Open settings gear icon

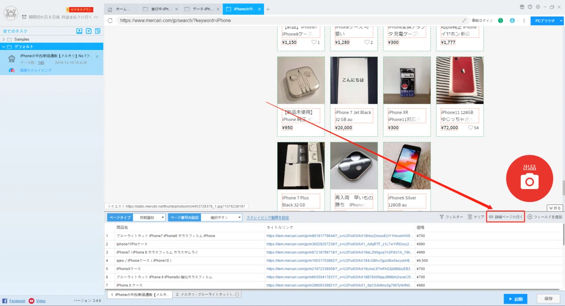point(538,7)
